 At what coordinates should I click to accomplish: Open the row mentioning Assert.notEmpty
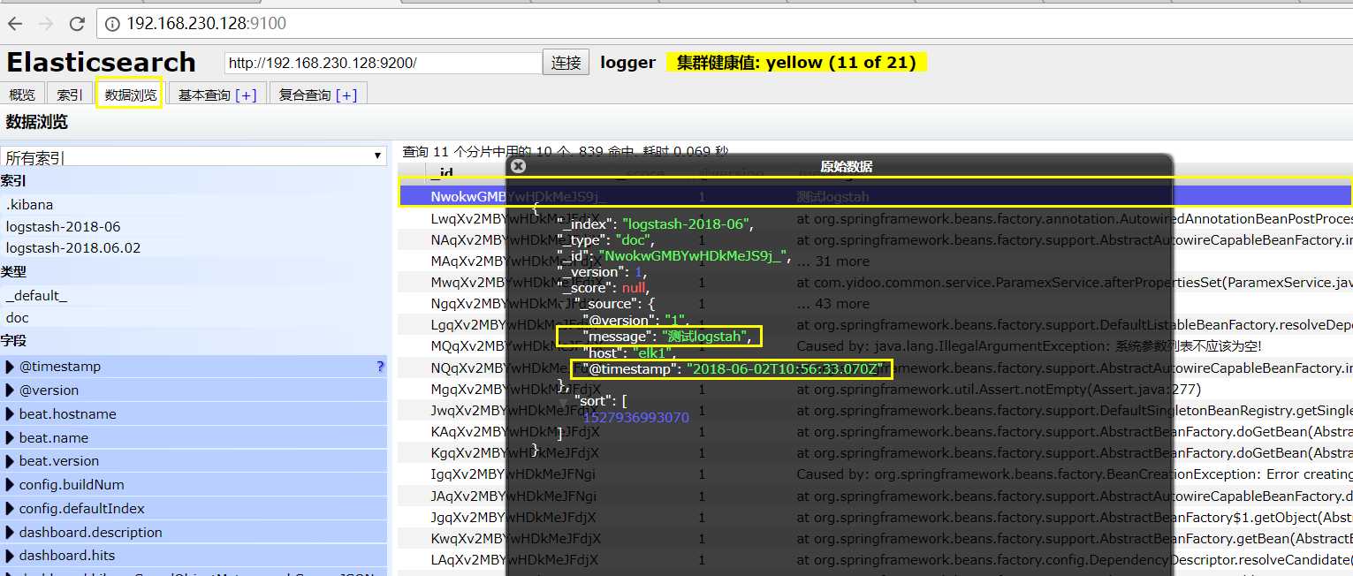pyautogui.click(x=876, y=389)
